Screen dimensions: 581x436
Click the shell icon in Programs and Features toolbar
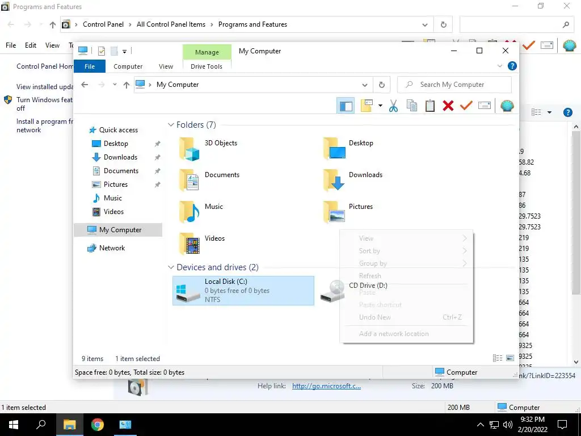[x=569, y=45]
